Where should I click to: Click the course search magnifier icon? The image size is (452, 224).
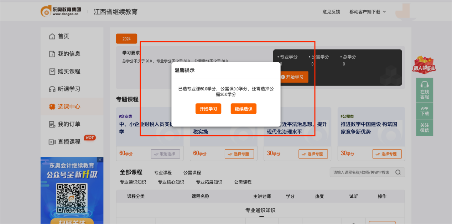point(398,172)
